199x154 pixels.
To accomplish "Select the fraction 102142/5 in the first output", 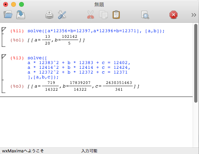I will click(70, 40).
